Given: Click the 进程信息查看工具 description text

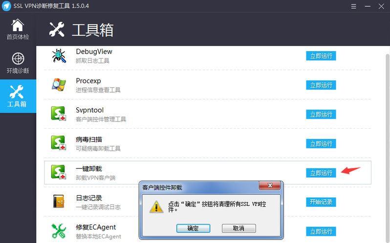Looking at the screenshot, I should [x=98, y=90].
